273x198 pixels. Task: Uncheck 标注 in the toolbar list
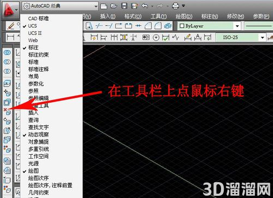[x=51, y=48]
